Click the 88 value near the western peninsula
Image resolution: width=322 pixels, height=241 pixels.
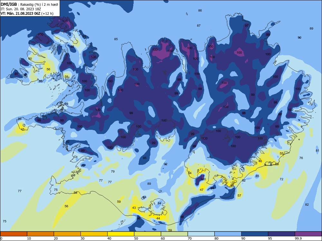pyautogui.click(x=20, y=119)
